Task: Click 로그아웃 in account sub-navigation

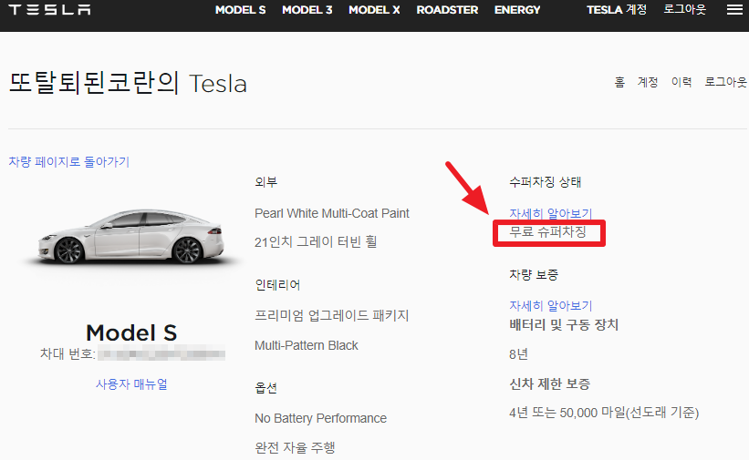Action: [725, 82]
